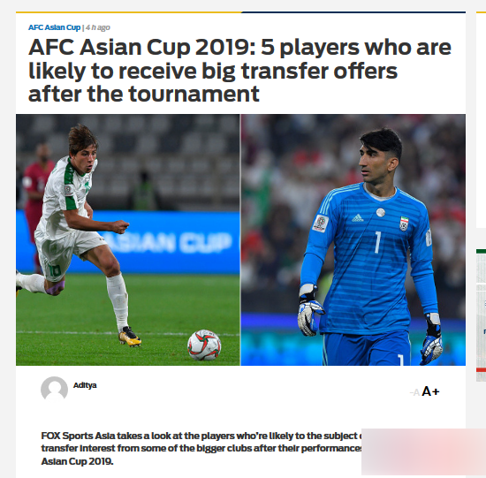This screenshot has height=478, width=486.
Task: Increase text size with the A+ icon
Action: pyautogui.click(x=430, y=391)
